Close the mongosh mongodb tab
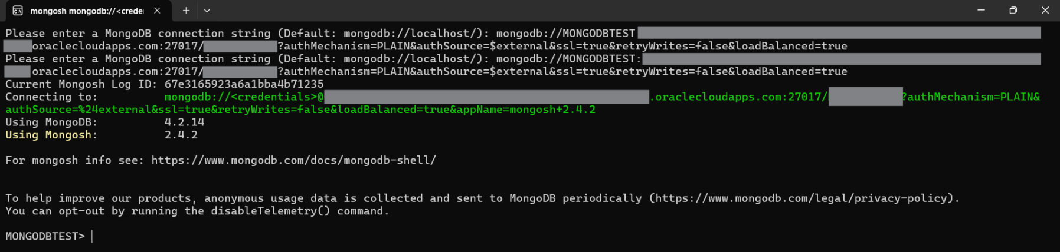The image size is (1060, 252). [x=157, y=11]
